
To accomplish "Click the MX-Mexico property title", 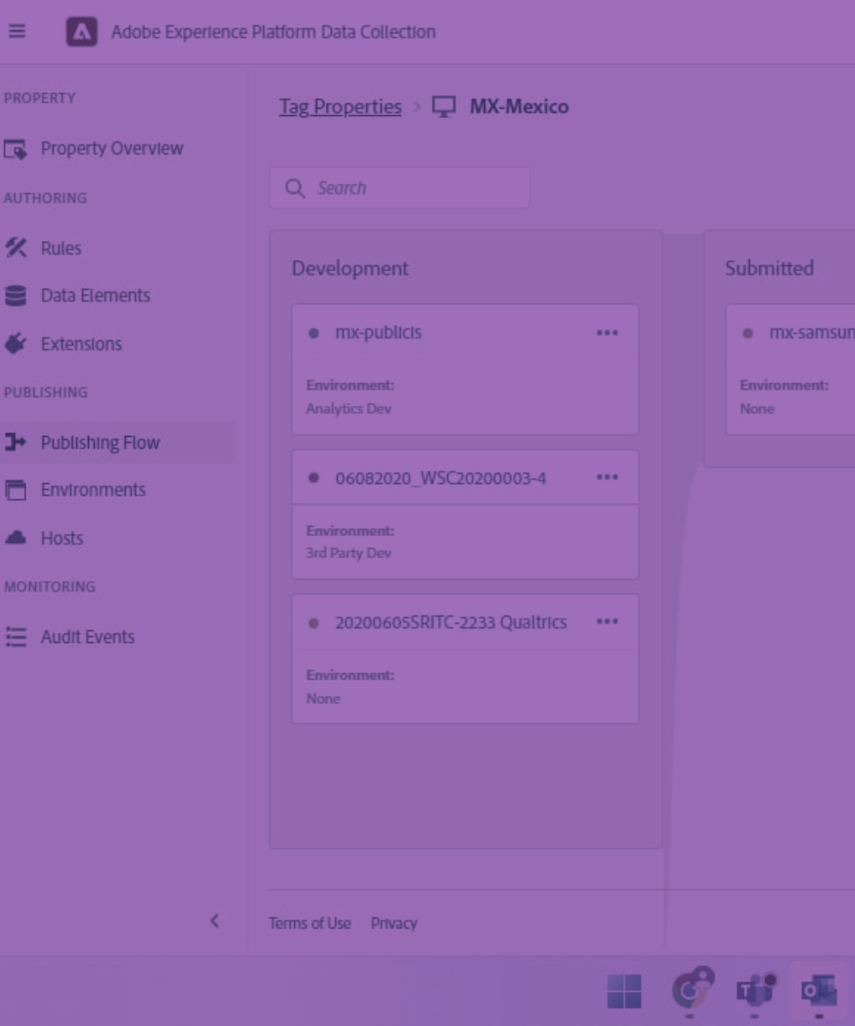I will tap(519, 107).
